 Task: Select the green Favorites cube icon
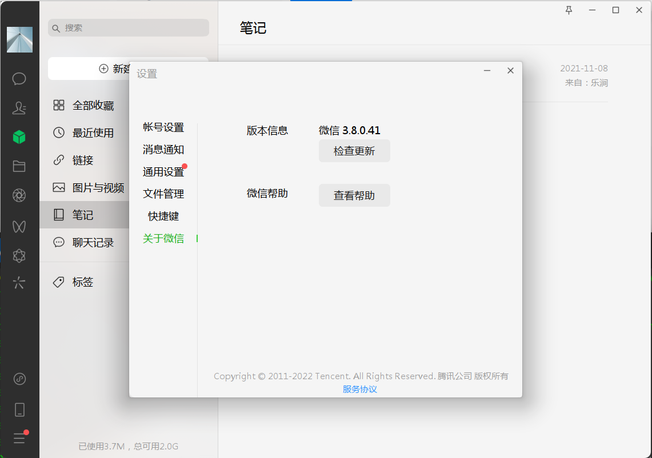click(x=19, y=137)
